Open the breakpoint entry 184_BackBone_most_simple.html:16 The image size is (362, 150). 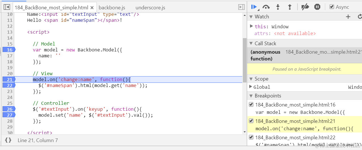(x=295, y=105)
